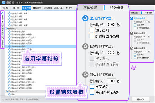Viewport: 155px width, 103px height.
Task: Click 出现 特效时长 2.00 field, small right panel
Action: (x=145, y=22)
